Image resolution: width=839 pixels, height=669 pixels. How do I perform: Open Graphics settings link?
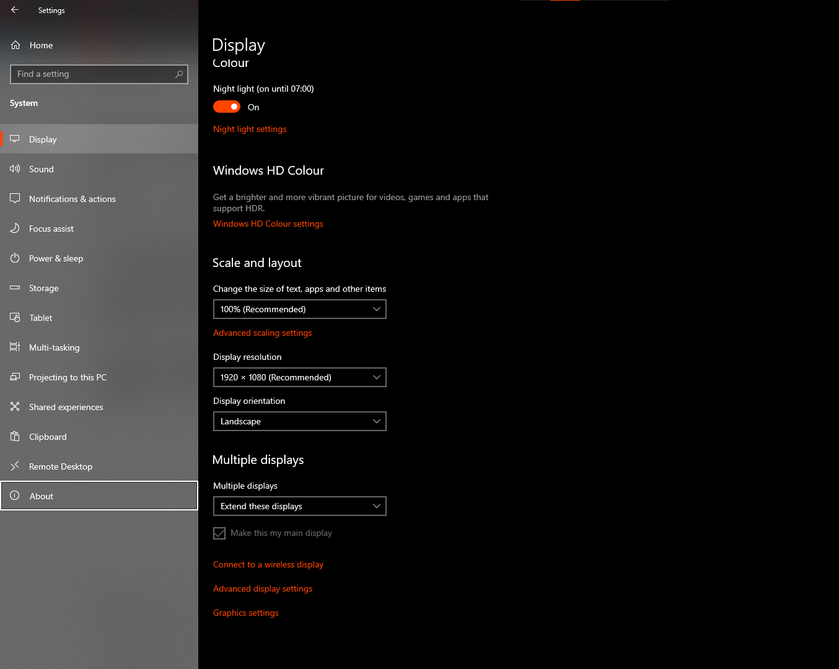pos(246,613)
